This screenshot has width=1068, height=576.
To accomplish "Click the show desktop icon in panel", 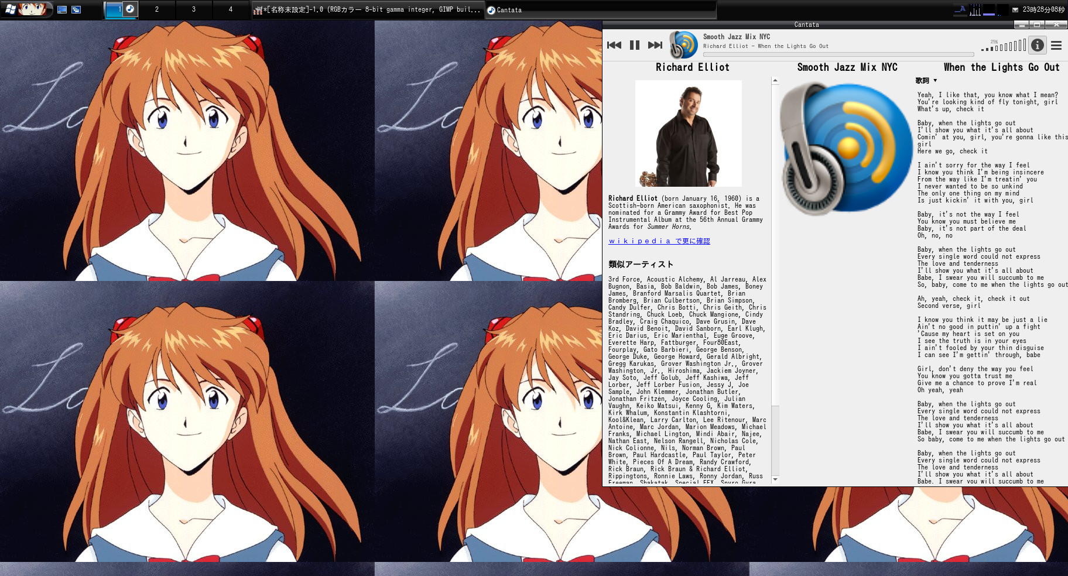I will [62, 9].
